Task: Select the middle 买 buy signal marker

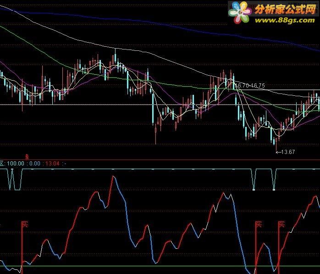Action: point(259,225)
